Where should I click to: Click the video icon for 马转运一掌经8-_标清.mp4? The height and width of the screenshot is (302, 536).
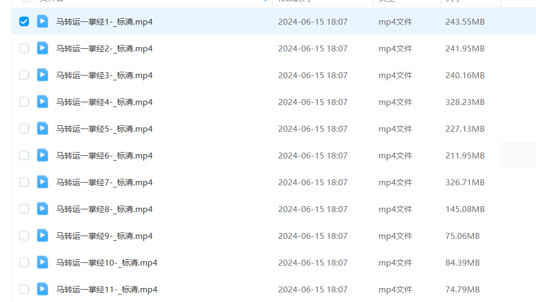[42, 209]
